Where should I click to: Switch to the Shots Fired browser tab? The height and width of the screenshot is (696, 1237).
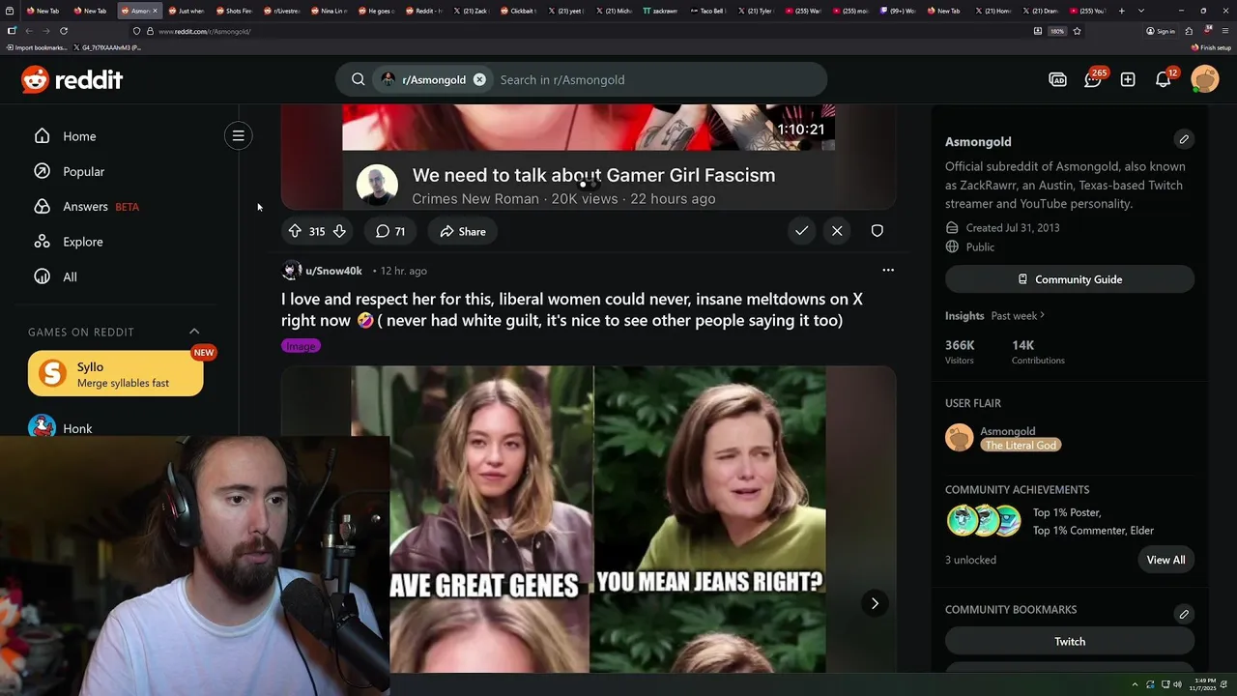[x=234, y=11]
